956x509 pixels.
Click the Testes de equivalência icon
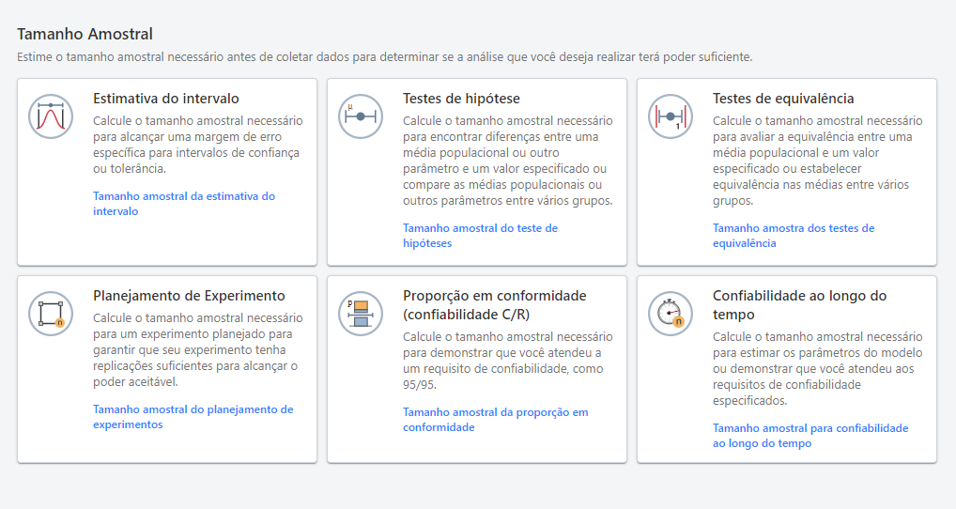pyautogui.click(x=671, y=116)
